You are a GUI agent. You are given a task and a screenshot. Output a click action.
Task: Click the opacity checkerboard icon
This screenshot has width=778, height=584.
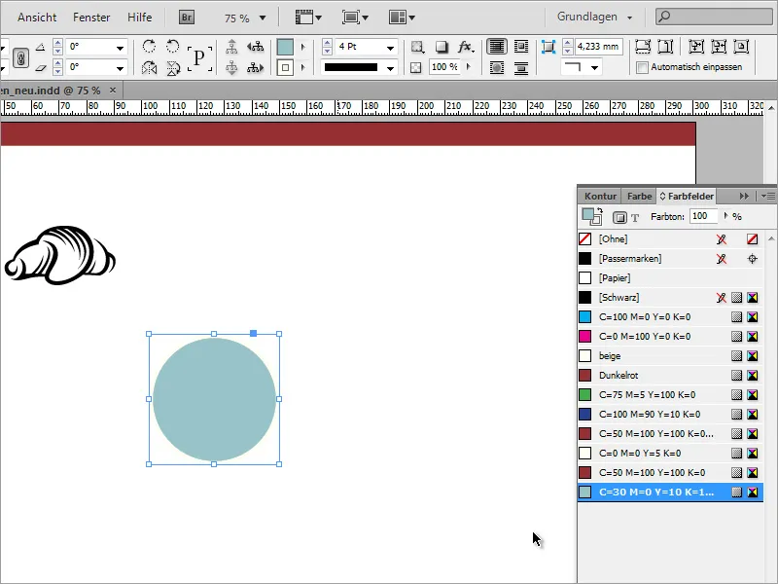coord(416,67)
